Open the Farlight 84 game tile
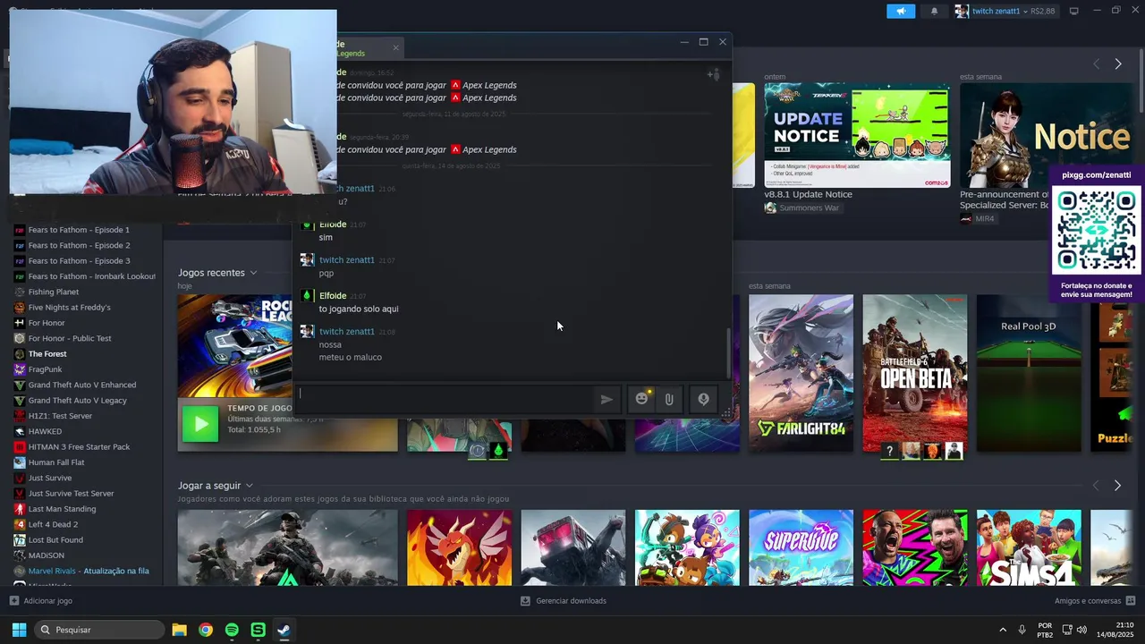 point(801,373)
